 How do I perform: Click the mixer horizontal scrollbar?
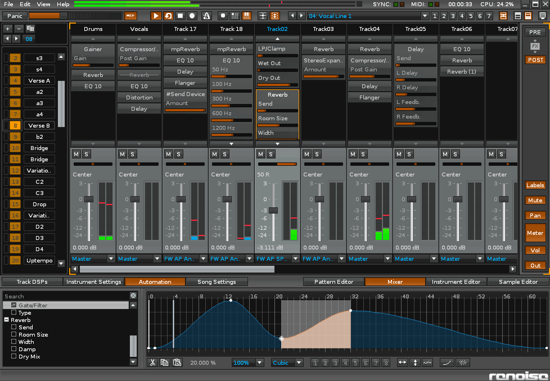click(x=177, y=269)
